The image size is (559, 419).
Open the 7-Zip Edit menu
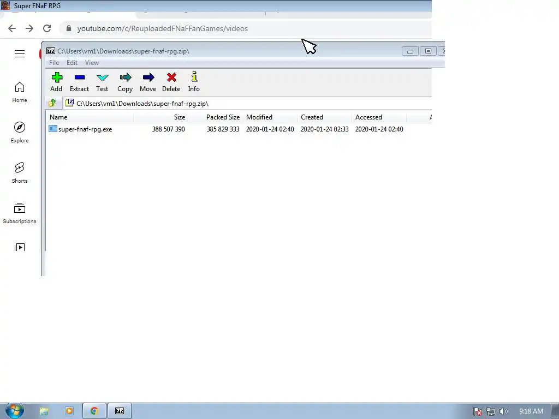coord(72,63)
